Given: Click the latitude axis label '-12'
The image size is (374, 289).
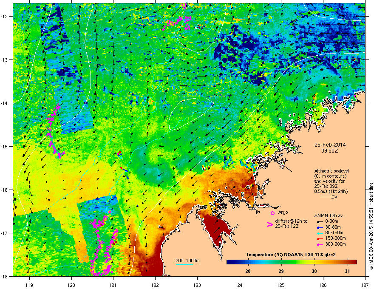Looking at the screenshot, I should click(x=4, y=17).
